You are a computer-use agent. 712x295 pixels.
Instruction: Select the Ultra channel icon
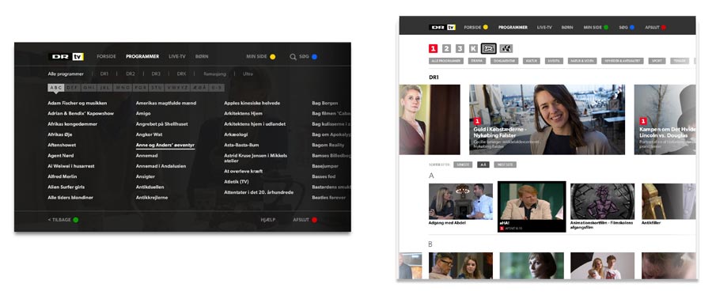tap(506, 48)
